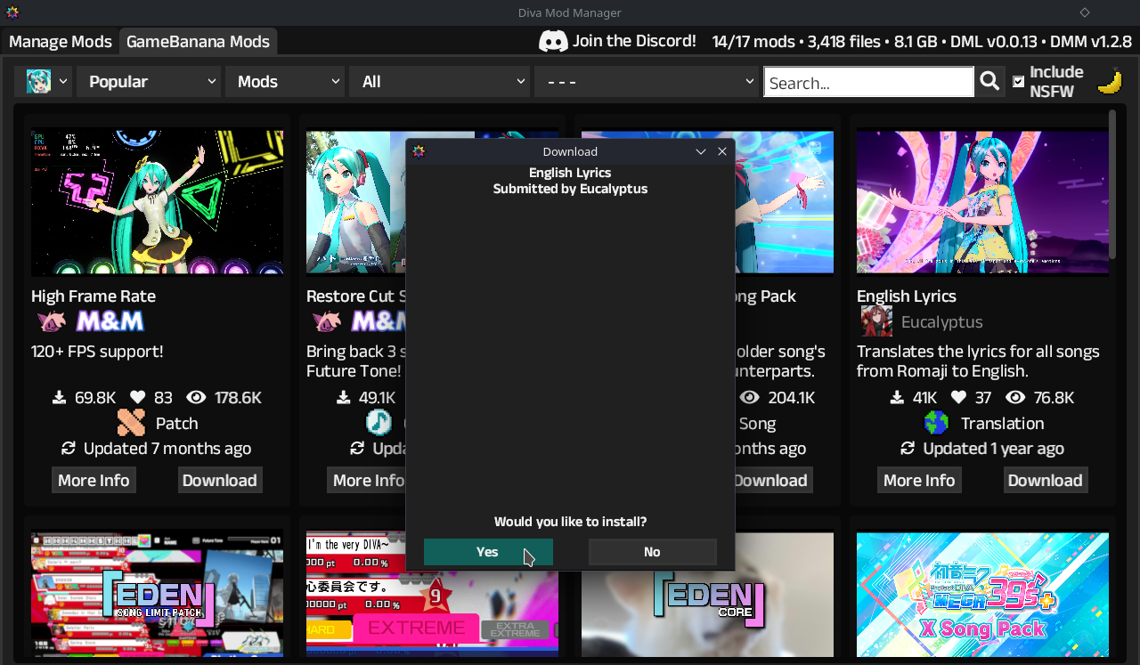Viewport: 1140px width, 665px height.
Task: Click the "14/17 mods" status text
Action: pos(753,42)
